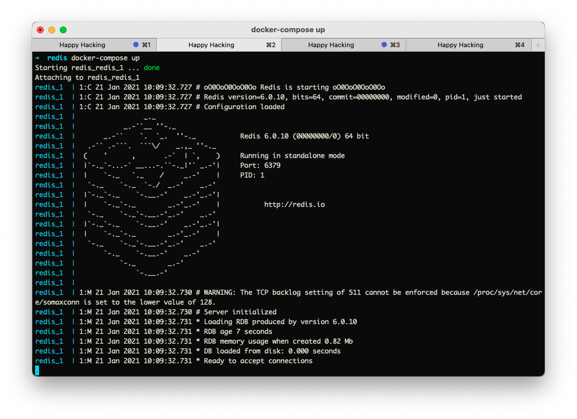Viewport: 577px width, 419px height.
Task: Click 'Running in standalone mode' text
Action: pos(292,156)
